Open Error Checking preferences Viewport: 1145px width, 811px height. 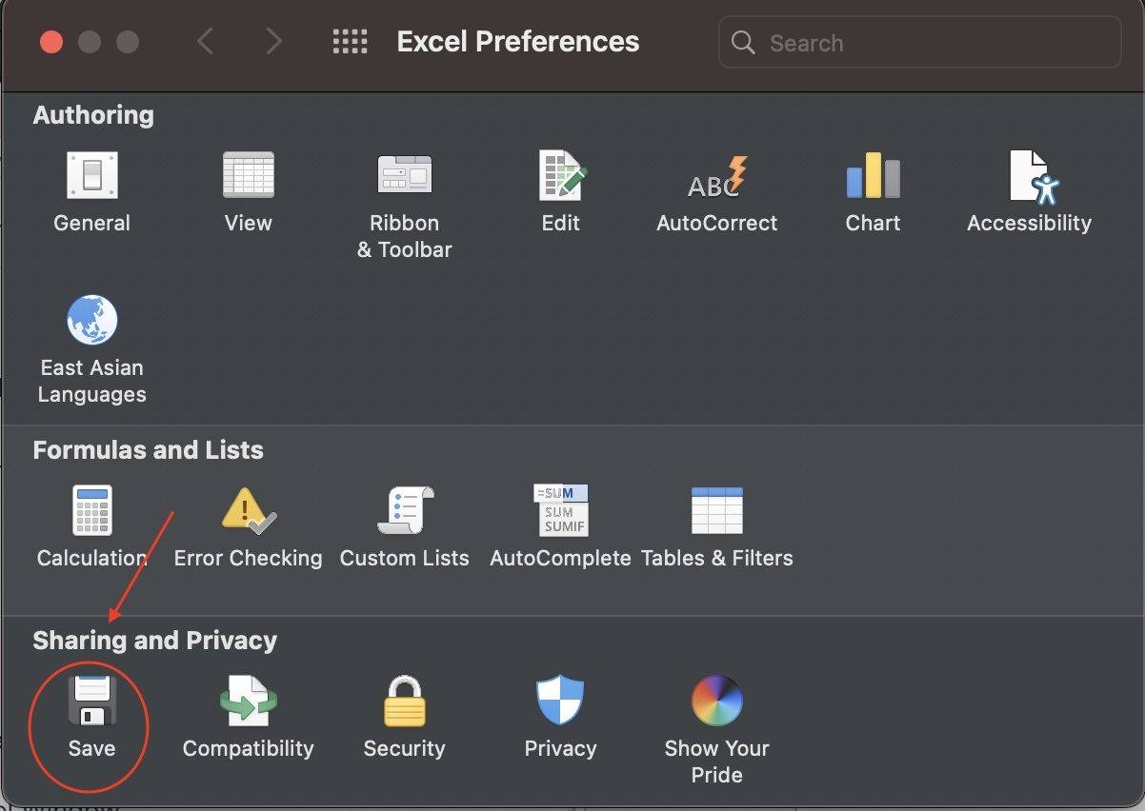pyautogui.click(x=249, y=512)
